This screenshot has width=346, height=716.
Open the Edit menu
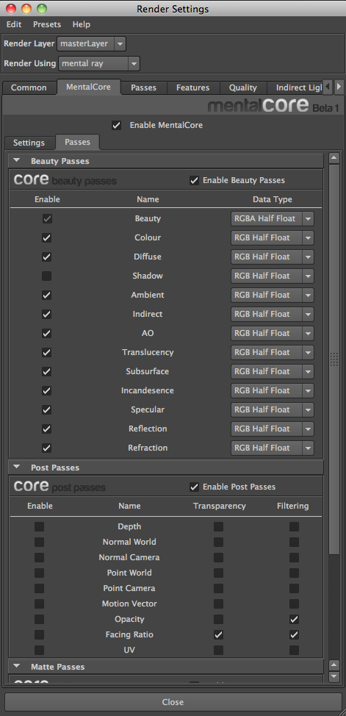coord(14,24)
